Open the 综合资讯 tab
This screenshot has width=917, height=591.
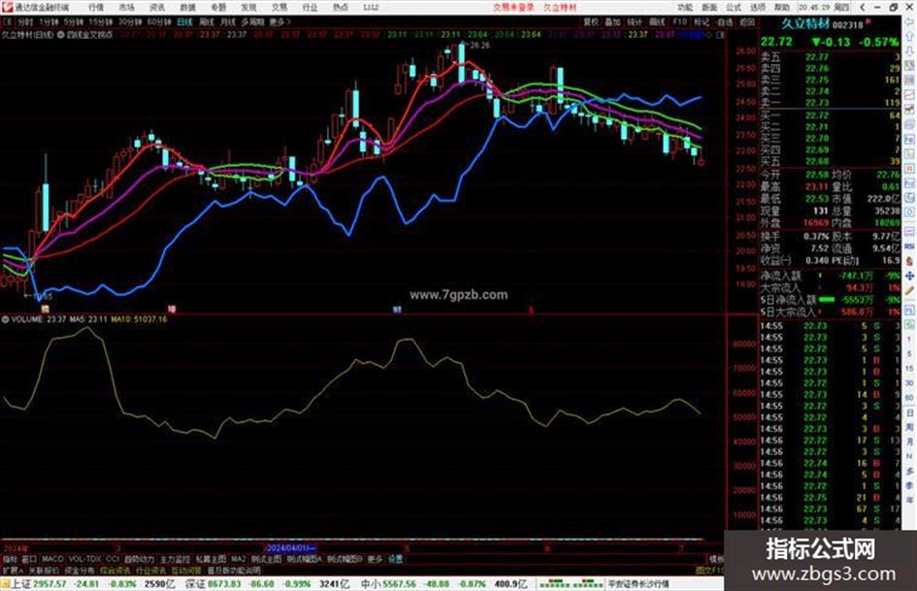pos(115,571)
